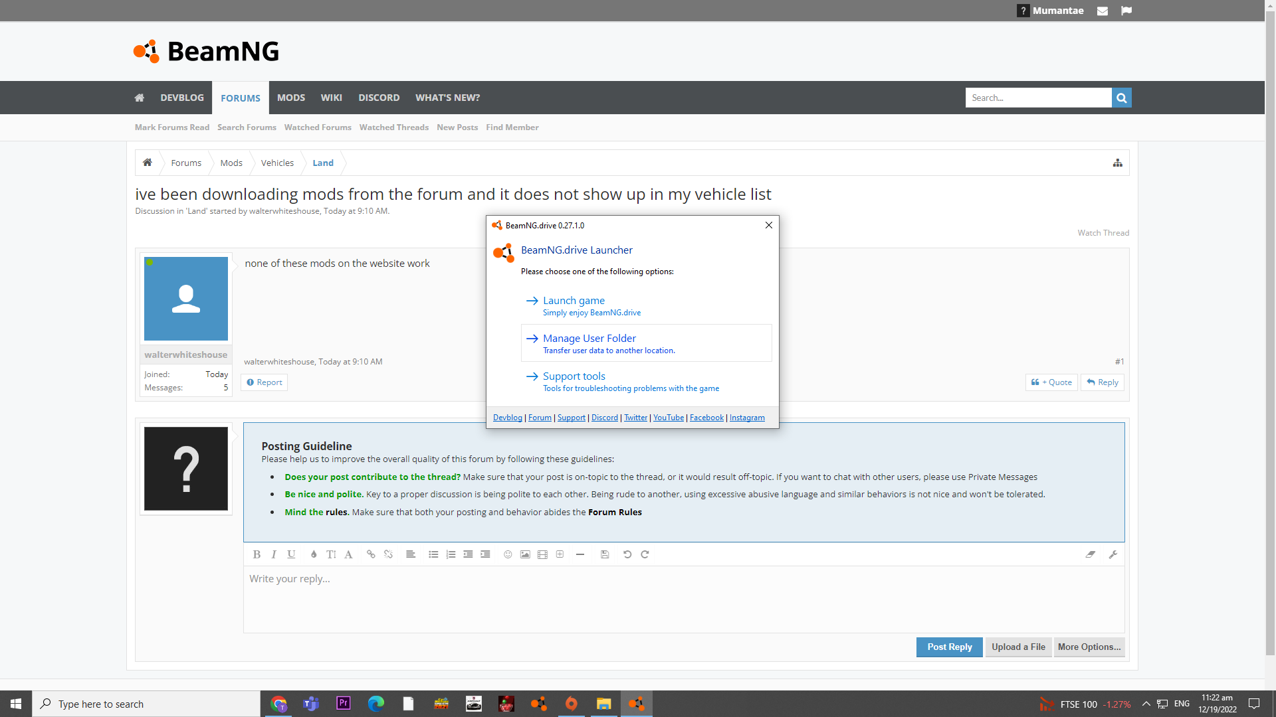Click the undo arrow in editor
The width and height of the screenshot is (1276, 717).
click(x=627, y=554)
